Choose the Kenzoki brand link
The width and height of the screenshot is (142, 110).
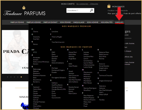pyautogui.click(x=71, y=89)
